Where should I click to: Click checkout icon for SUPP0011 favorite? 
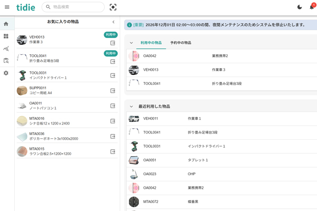[x=113, y=91]
